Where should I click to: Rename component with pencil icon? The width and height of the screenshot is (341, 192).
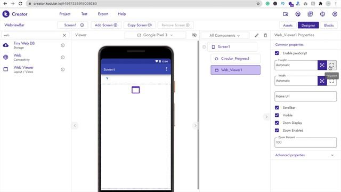point(257,35)
